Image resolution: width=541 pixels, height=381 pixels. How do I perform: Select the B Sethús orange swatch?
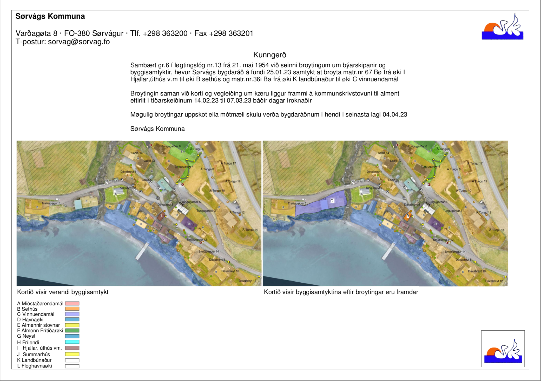(72, 309)
